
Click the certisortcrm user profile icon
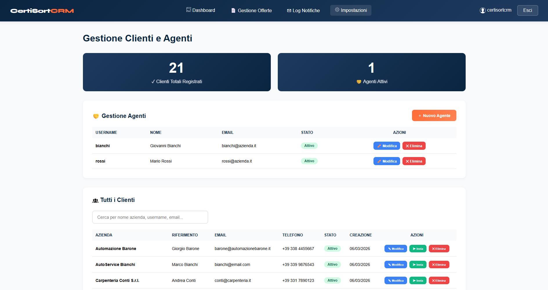pos(482,10)
